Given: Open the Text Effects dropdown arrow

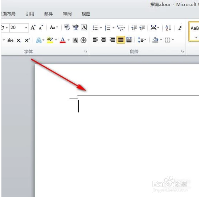Looking at the screenshot, I should 43,40.
